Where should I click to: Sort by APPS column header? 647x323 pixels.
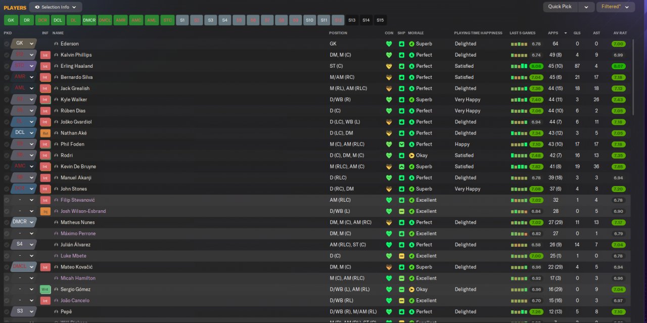coord(553,33)
